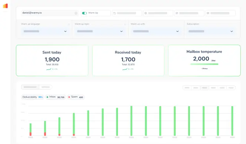
Task: Toggle the Inbox 38,700 legend chip
Action: click(55, 97)
